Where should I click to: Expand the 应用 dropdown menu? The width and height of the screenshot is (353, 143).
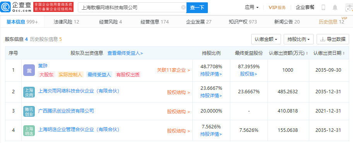click(252, 7)
